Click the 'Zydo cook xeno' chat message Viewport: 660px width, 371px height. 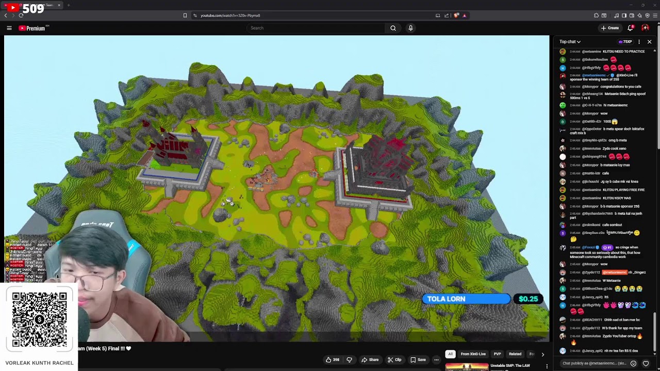pos(615,148)
